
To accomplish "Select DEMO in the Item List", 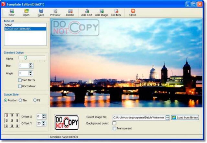I will 25,25.
